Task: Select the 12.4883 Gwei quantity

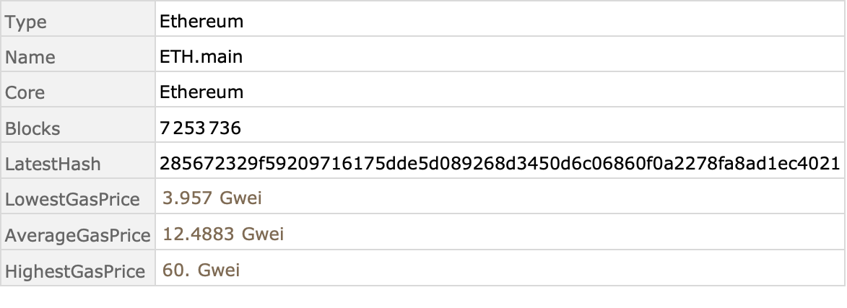Action: point(223,234)
